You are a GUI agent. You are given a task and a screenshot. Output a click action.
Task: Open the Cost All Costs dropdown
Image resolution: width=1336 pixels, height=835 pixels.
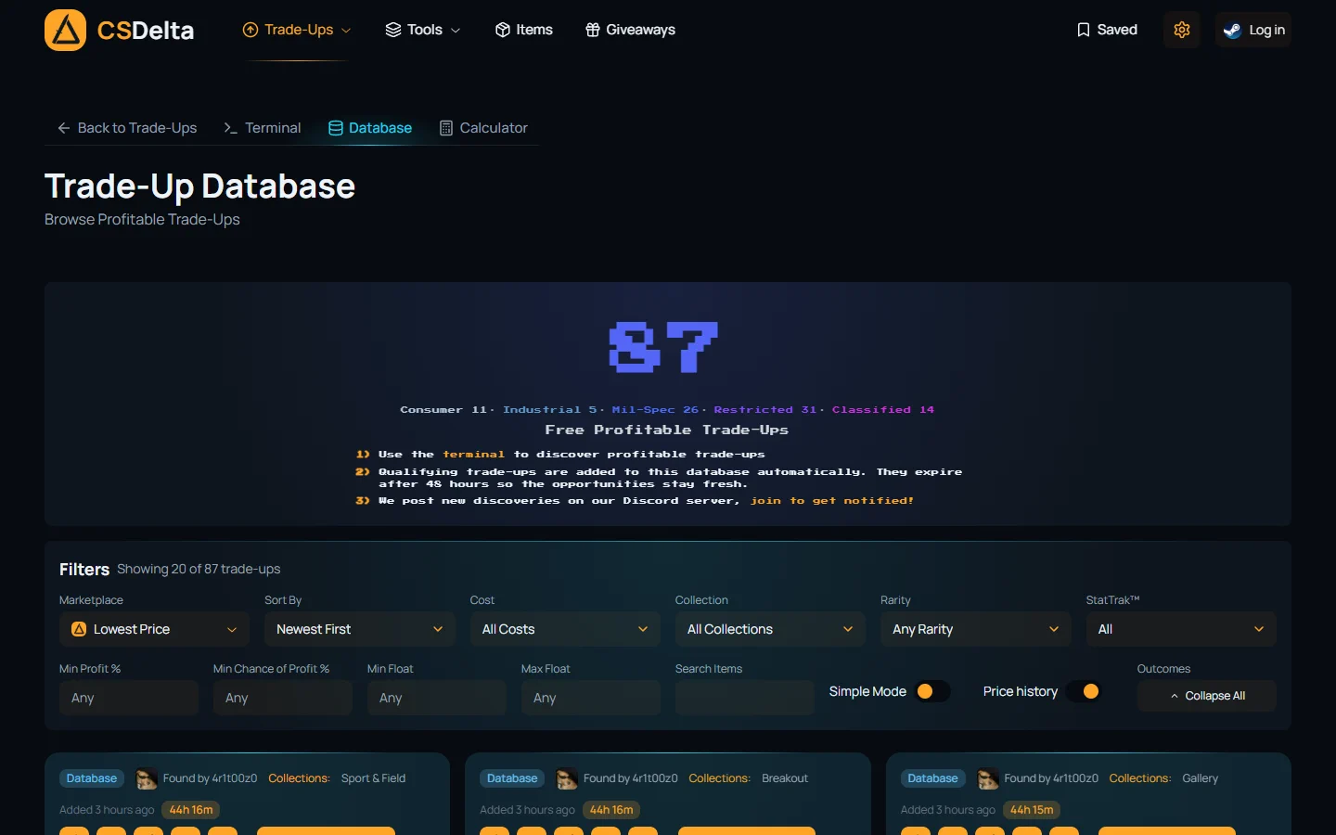(565, 629)
